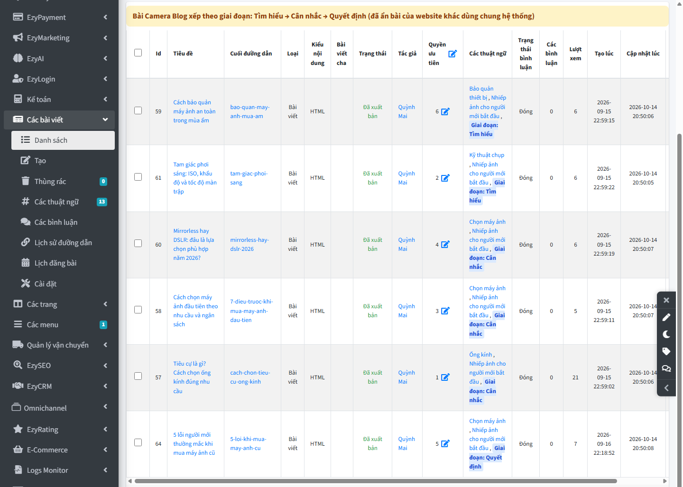The height and width of the screenshot is (487, 683).
Task: Edit priority icon for article 64
Action: (445, 443)
